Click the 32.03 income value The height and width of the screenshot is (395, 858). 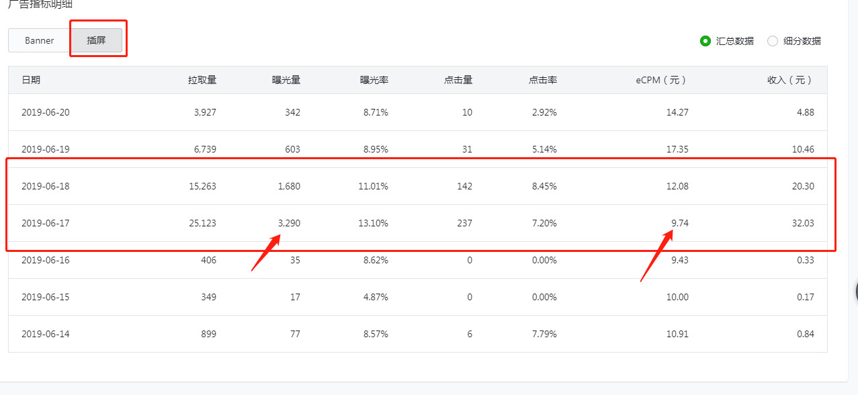pyautogui.click(x=803, y=223)
